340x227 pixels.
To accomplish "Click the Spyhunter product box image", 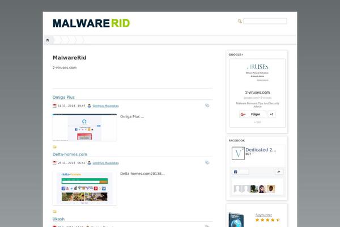I will point(236,220).
